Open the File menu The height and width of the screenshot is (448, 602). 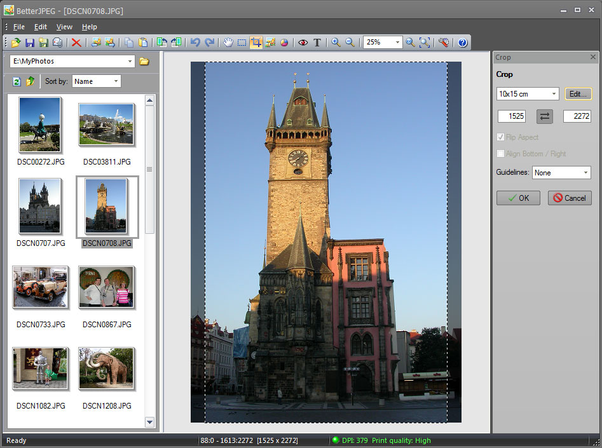(x=19, y=27)
